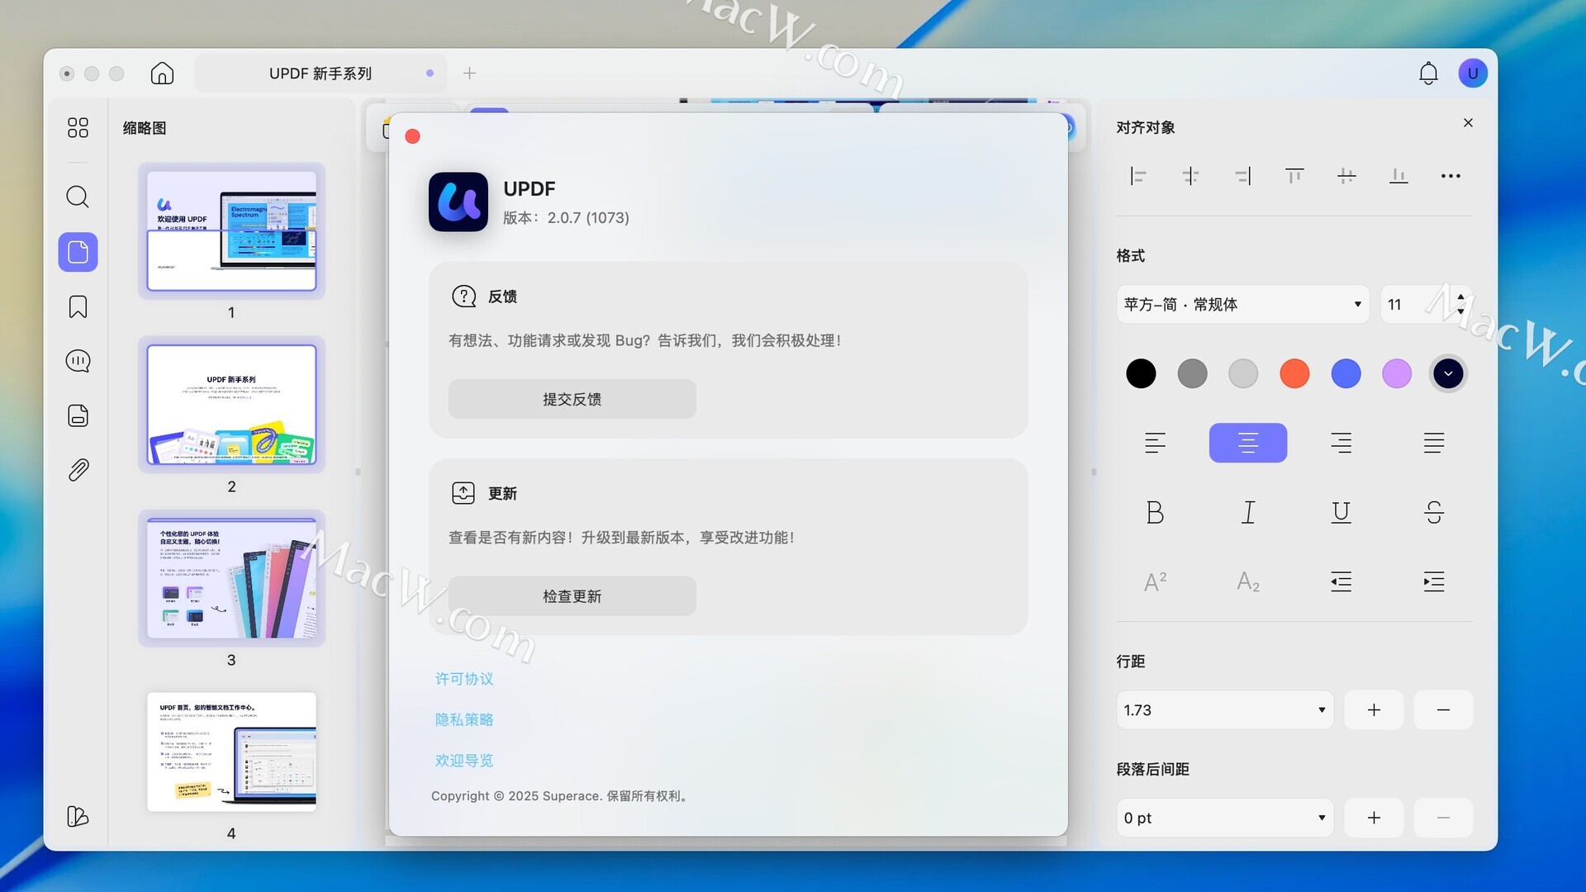
Task: Open the comments panel icon
Action: click(x=78, y=361)
